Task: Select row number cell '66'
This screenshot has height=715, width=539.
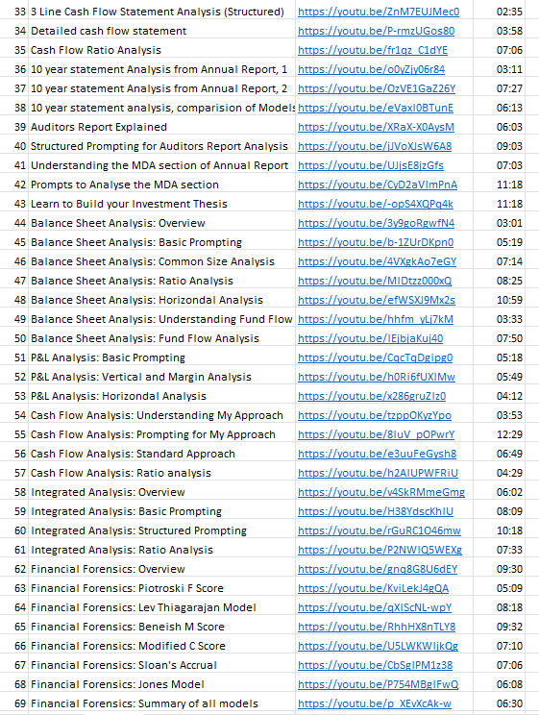Action: 14,646
